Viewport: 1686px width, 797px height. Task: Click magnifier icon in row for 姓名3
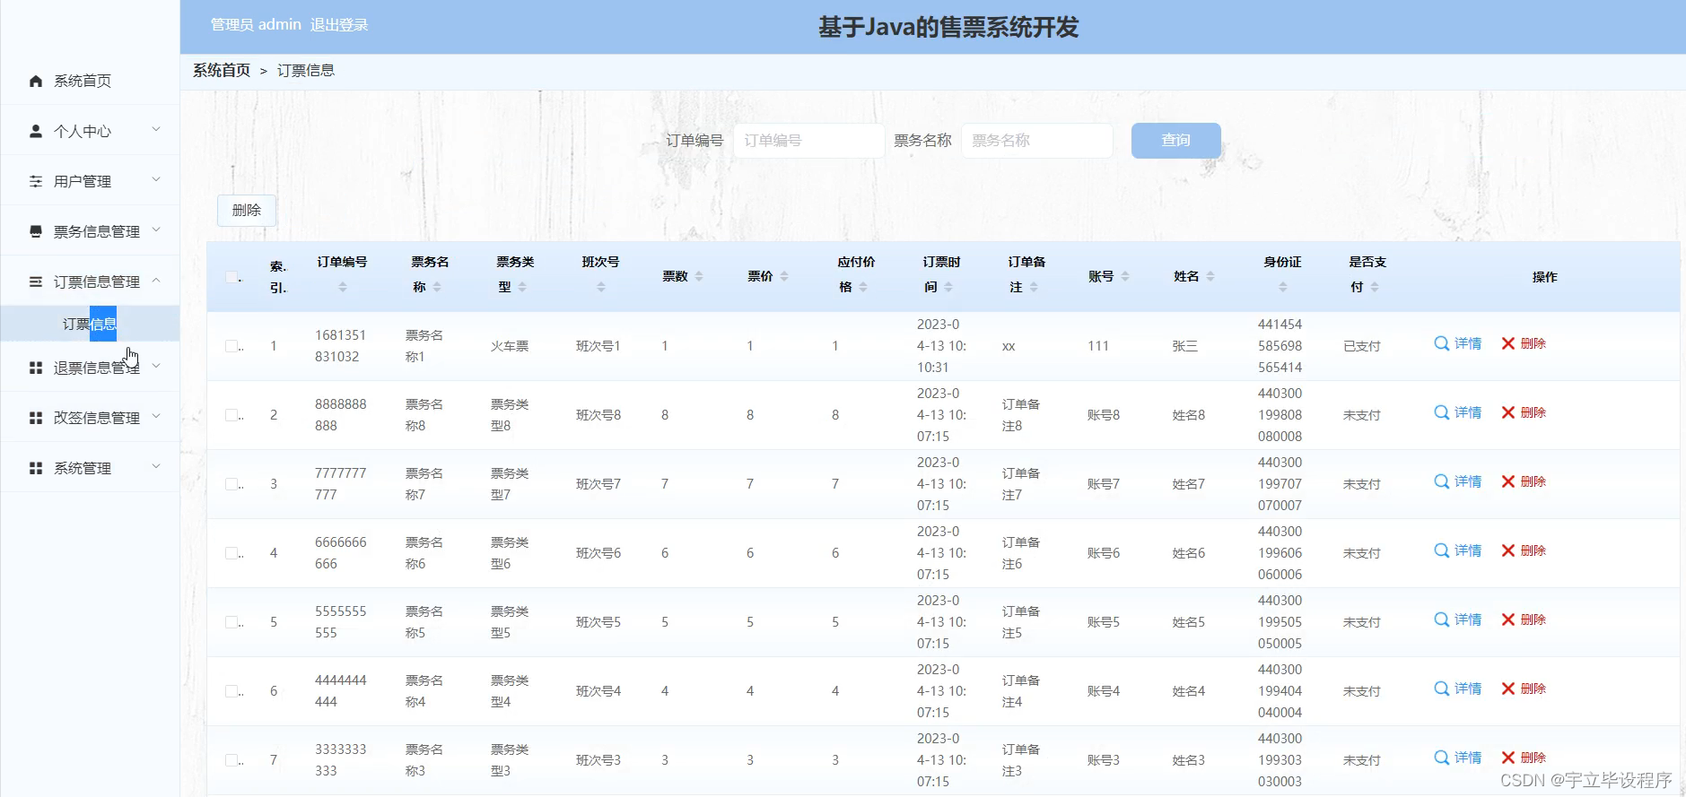(x=1441, y=758)
